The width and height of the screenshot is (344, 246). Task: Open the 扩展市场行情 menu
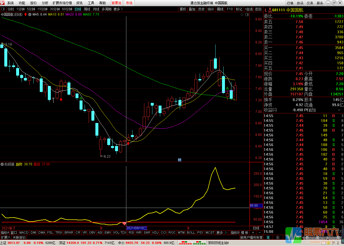[62, 3]
